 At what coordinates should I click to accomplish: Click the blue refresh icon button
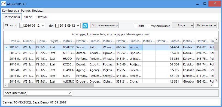click(85, 26)
